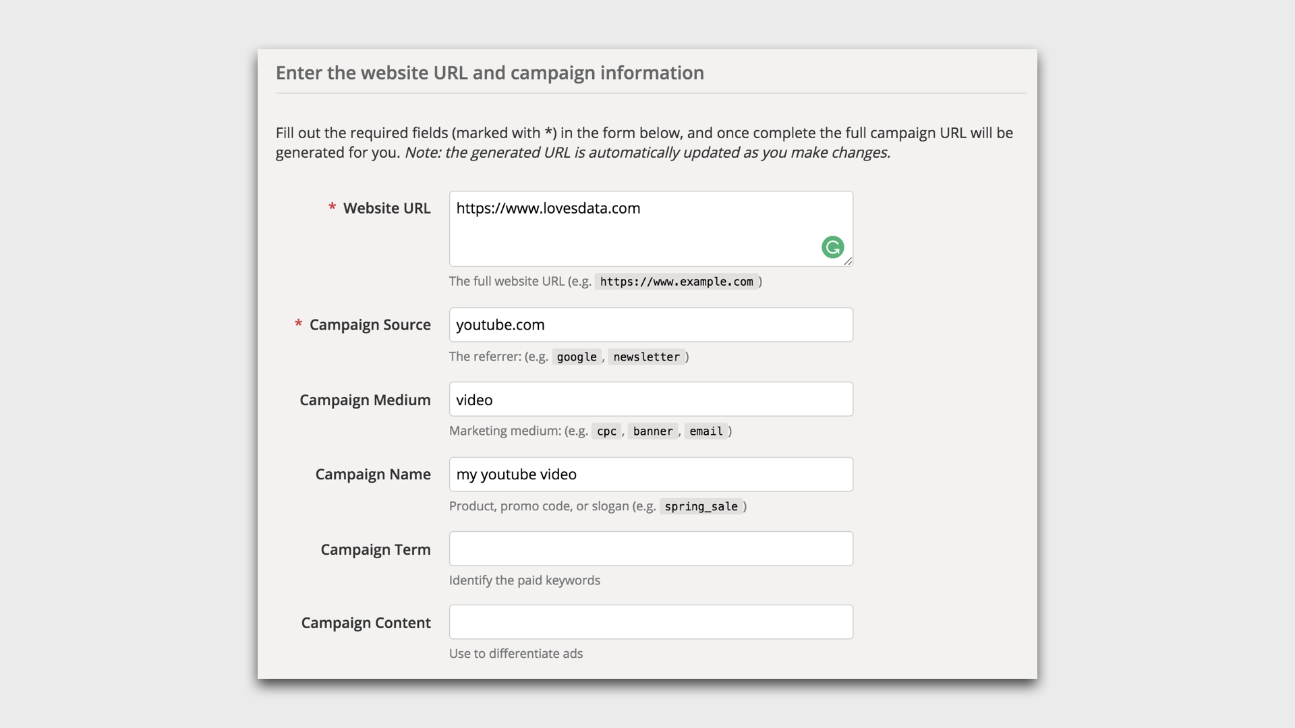Click the required asterisk beside Website URL
This screenshot has width=1295, height=728.
(332, 208)
